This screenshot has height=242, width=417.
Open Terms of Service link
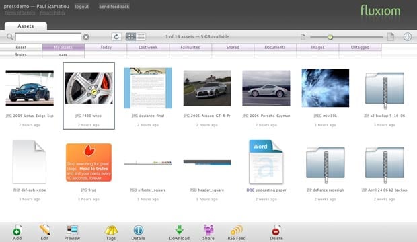[x=20, y=13]
